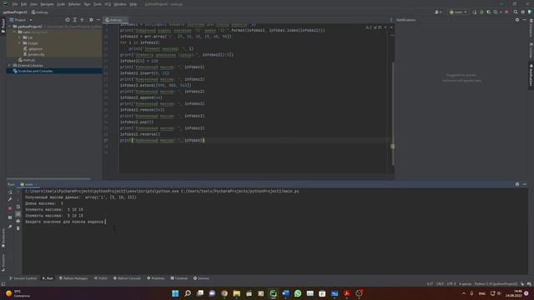Viewport: 534px width, 300px height.
Task: Open the user account dropdown
Action: [438, 12]
